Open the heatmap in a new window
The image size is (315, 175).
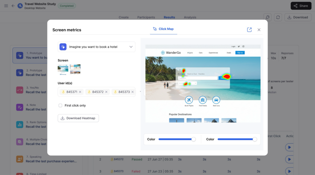click(x=249, y=30)
